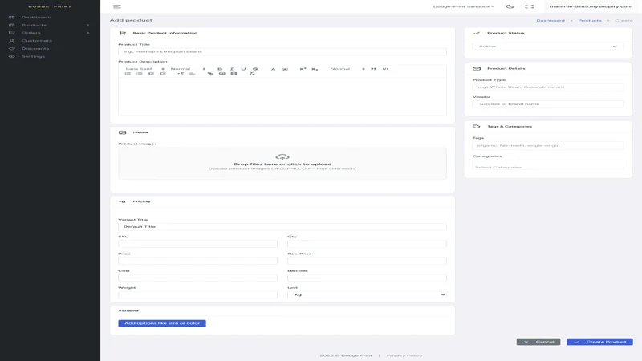Click Add options like size or color
The image size is (642, 361).
[162, 323]
